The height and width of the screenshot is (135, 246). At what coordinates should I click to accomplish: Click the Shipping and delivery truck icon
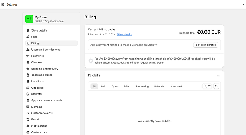28,69
